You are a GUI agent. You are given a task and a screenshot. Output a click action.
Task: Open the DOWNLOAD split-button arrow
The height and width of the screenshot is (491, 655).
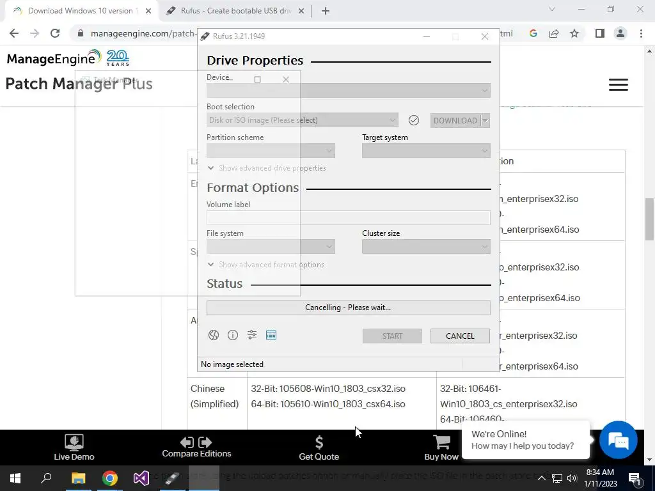[x=485, y=121]
